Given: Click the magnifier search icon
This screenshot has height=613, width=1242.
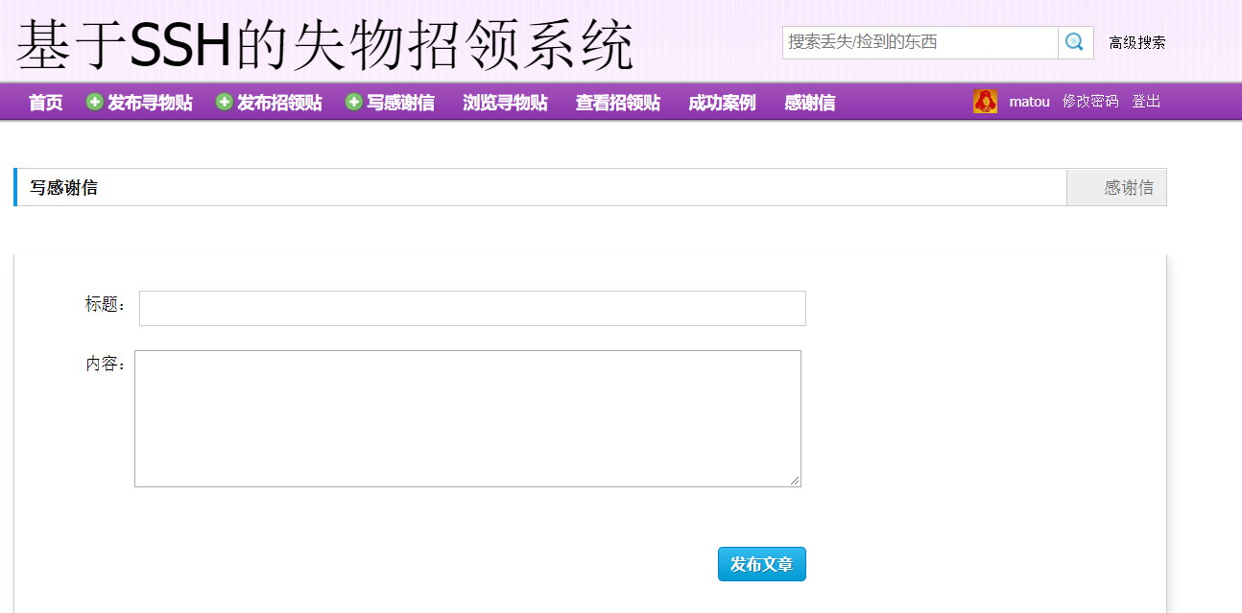Looking at the screenshot, I should 1074,42.
